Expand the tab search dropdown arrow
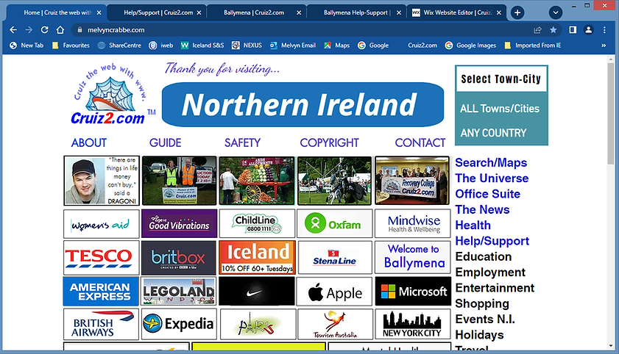Viewport: 619px width, 354px height. click(x=556, y=12)
